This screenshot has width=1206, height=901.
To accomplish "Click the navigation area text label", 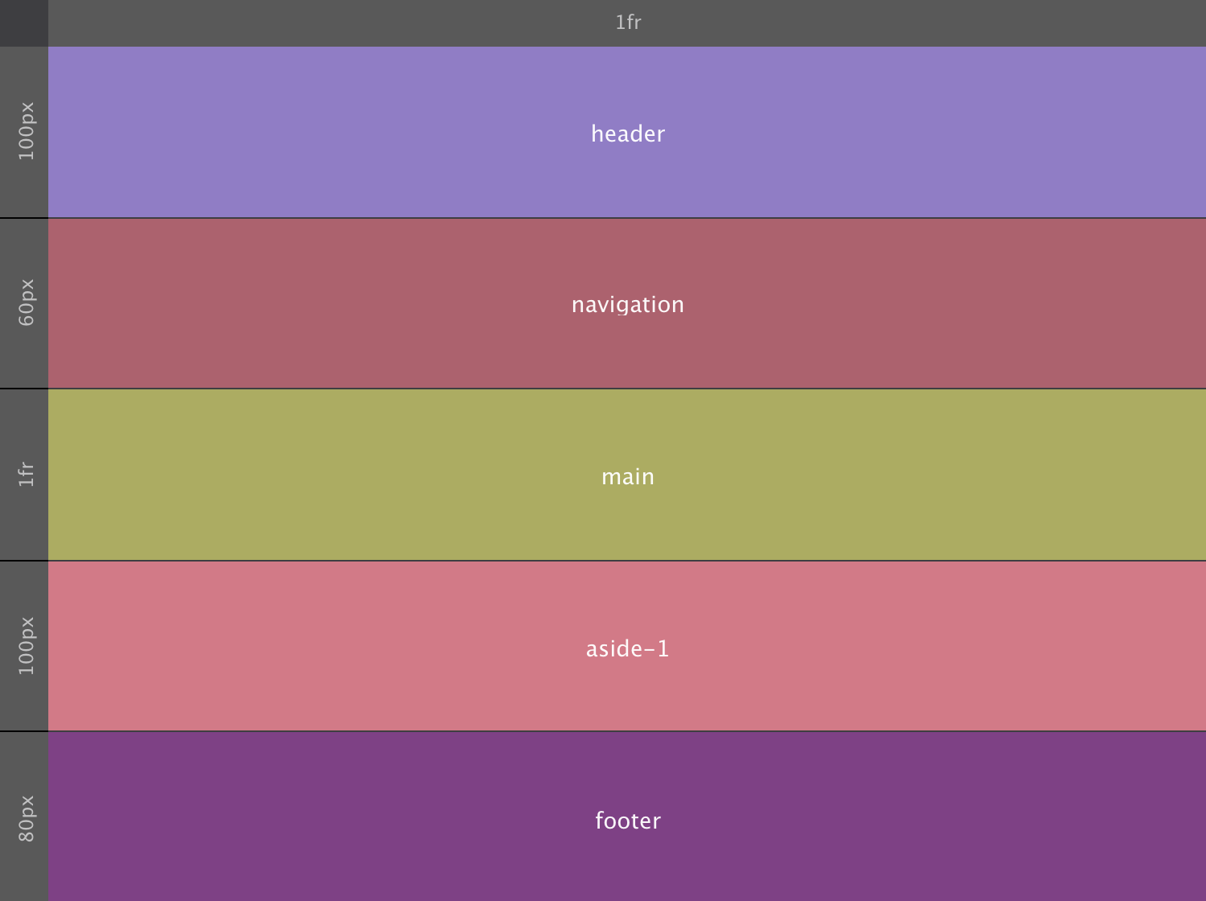I will [627, 304].
